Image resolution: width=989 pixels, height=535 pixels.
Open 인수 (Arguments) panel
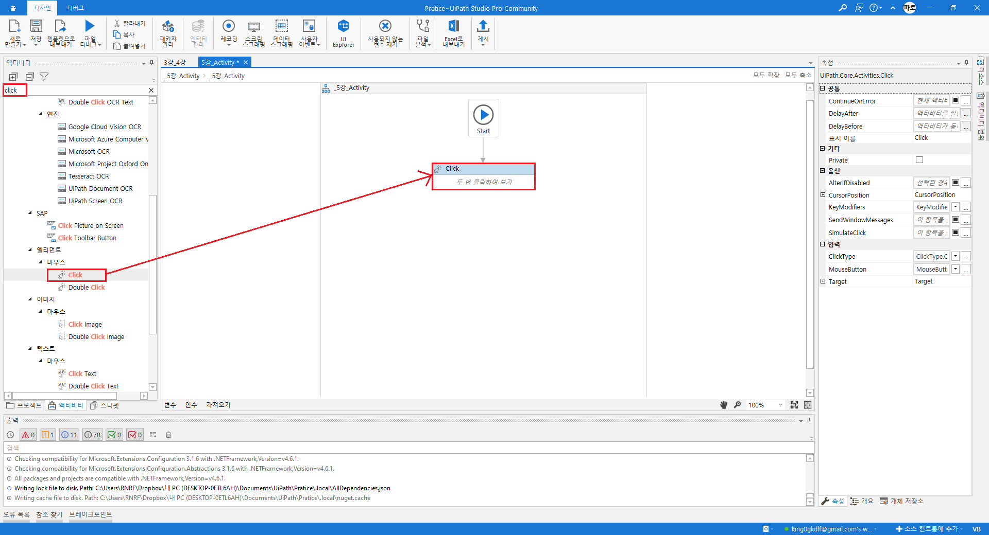191,405
